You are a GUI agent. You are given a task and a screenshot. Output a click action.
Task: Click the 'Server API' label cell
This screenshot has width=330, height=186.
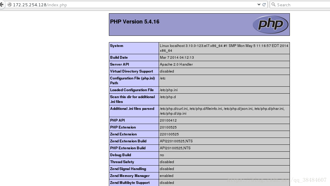134,64
